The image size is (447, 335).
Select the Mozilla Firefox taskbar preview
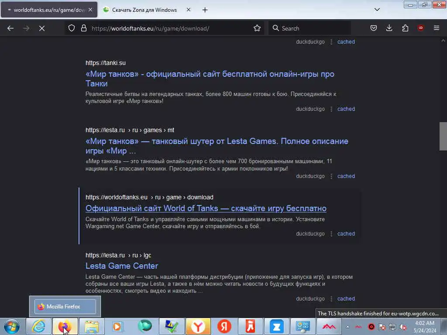65,307
